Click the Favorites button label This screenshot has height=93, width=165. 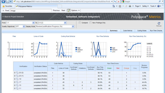9,6
